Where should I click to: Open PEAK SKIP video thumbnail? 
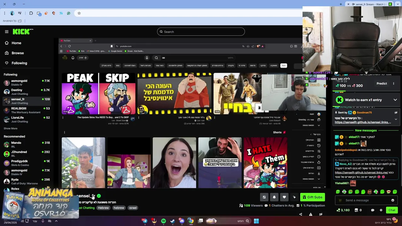coord(99,94)
